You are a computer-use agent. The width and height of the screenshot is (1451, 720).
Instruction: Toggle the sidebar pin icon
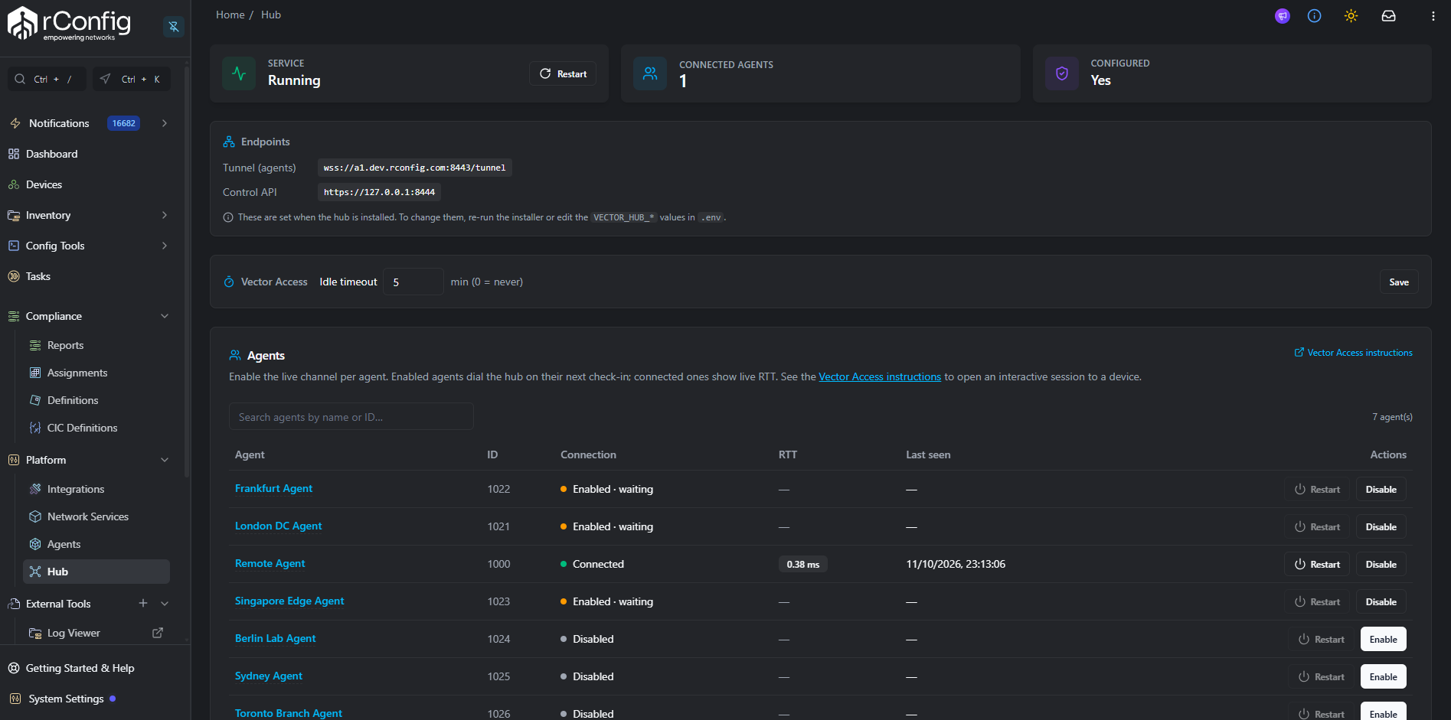174,27
